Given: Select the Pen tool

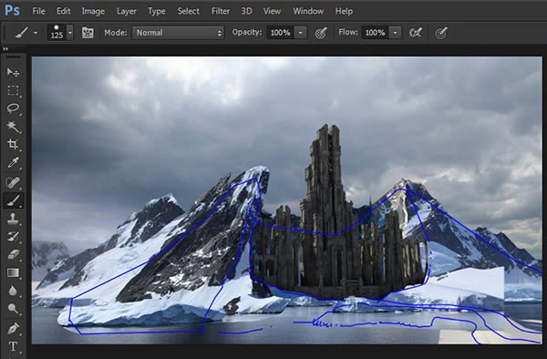Looking at the screenshot, I should pyautogui.click(x=13, y=328).
